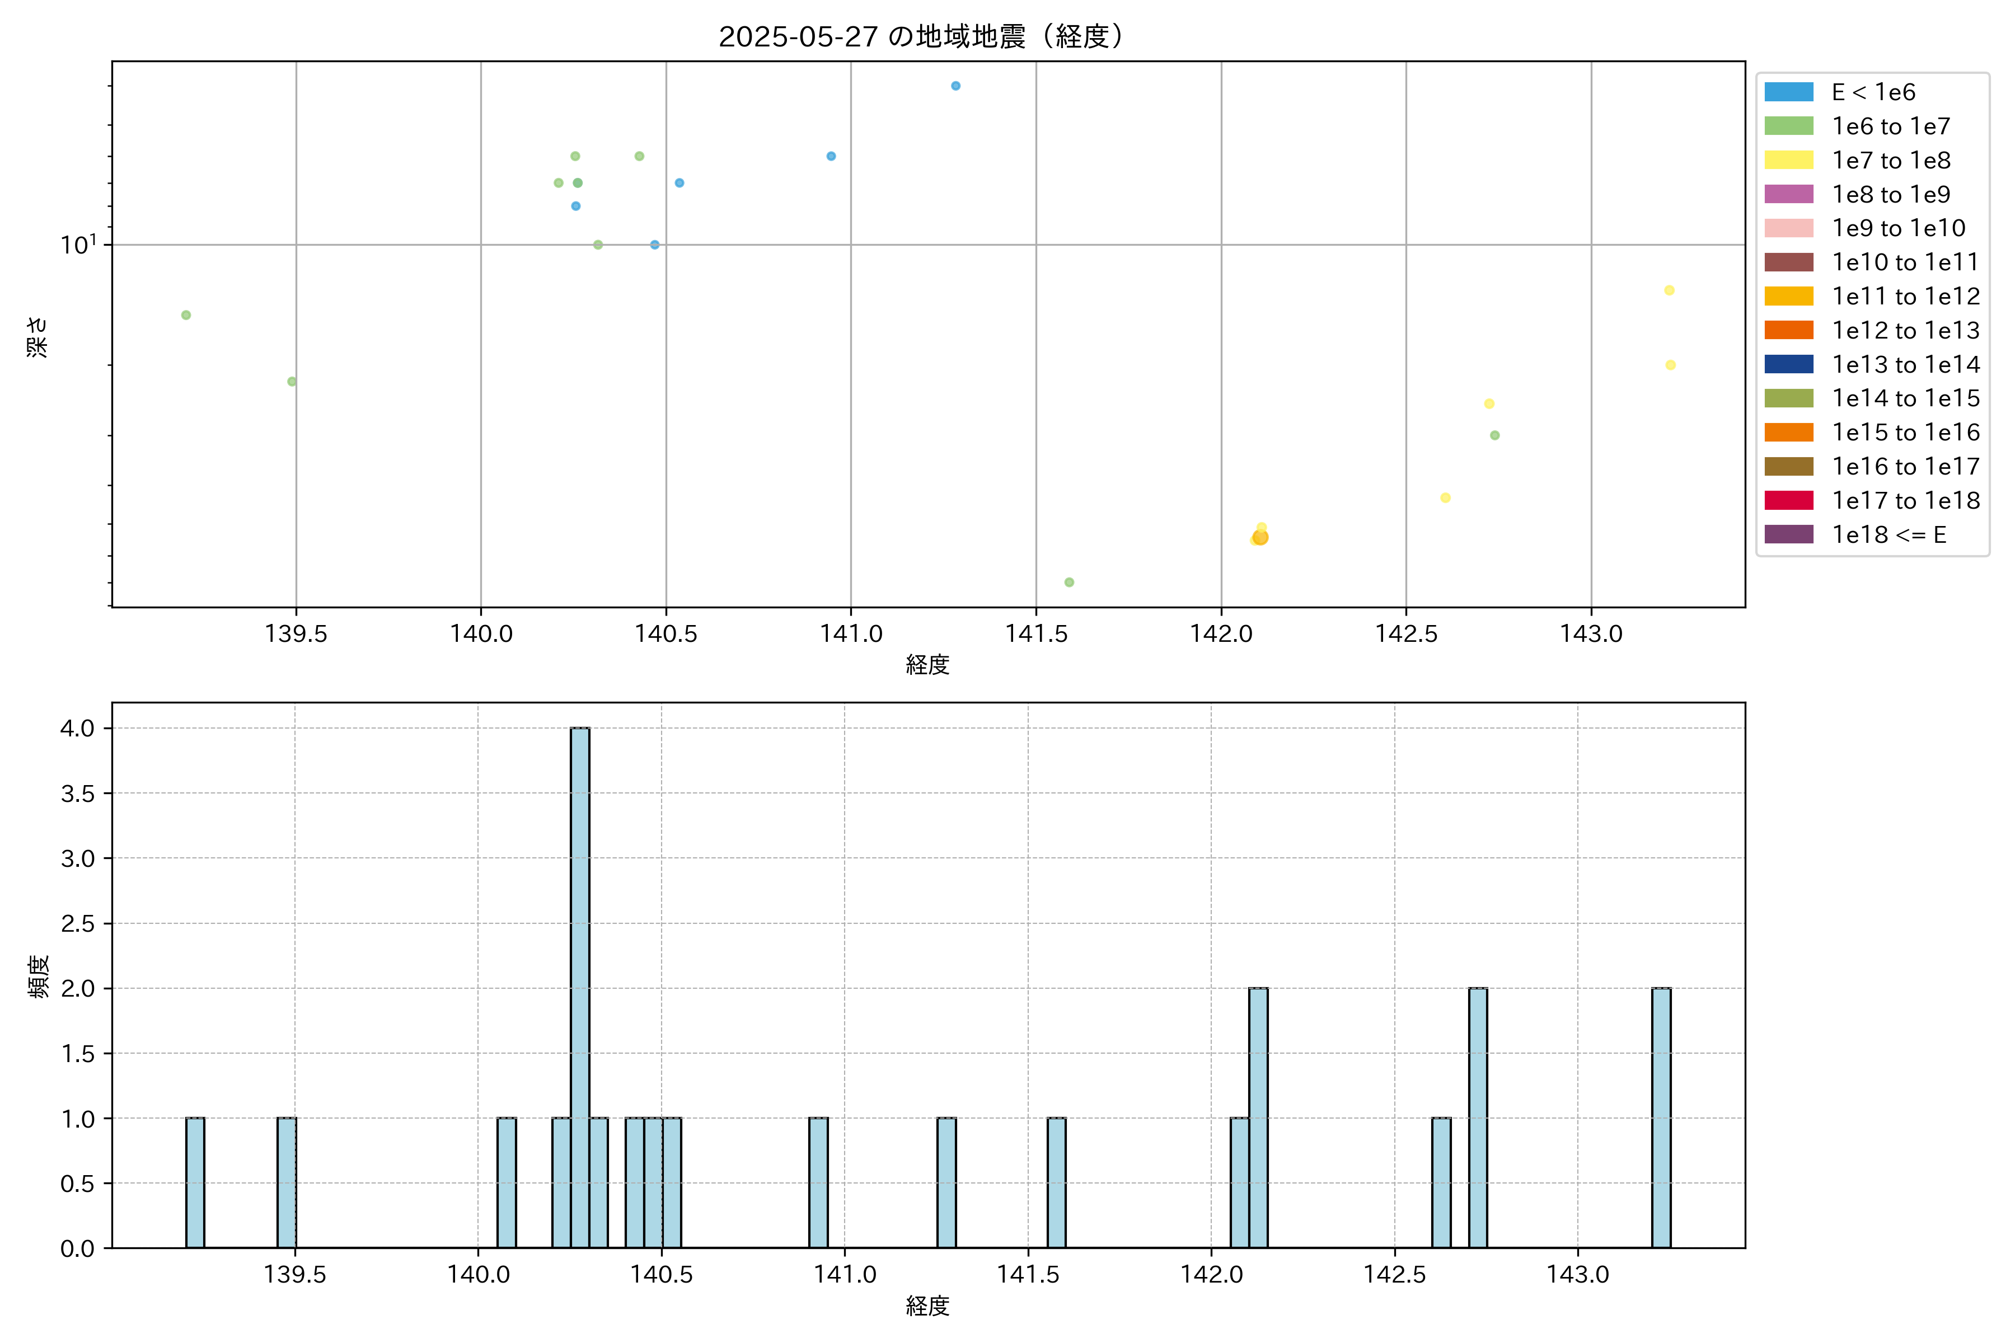Click the leftmost green scatter point
Screen dimensions: 2015x1343
point(186,315)
